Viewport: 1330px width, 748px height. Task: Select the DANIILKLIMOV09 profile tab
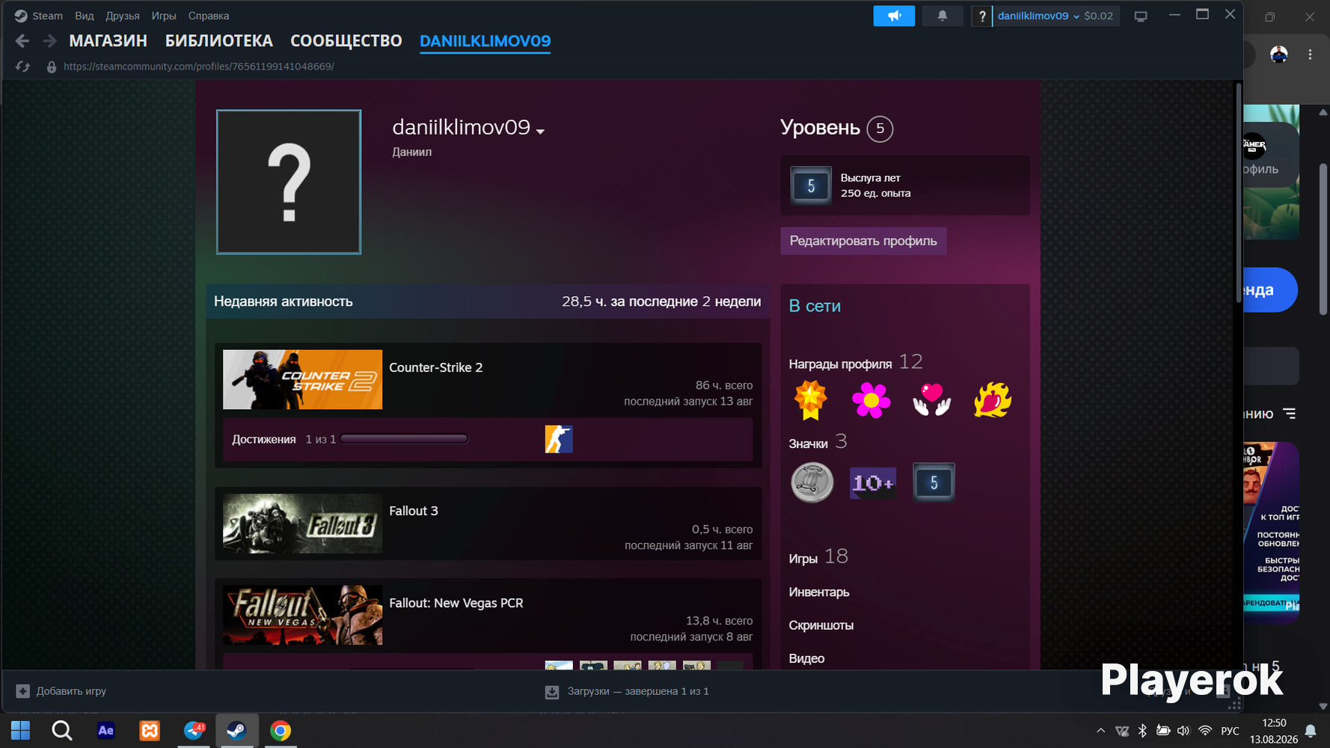[x=485, y=41]
